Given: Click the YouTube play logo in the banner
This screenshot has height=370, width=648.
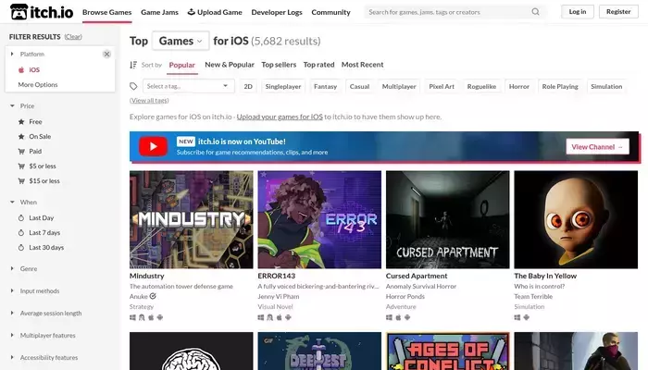Looking at the screenshot, I should 153,146.
